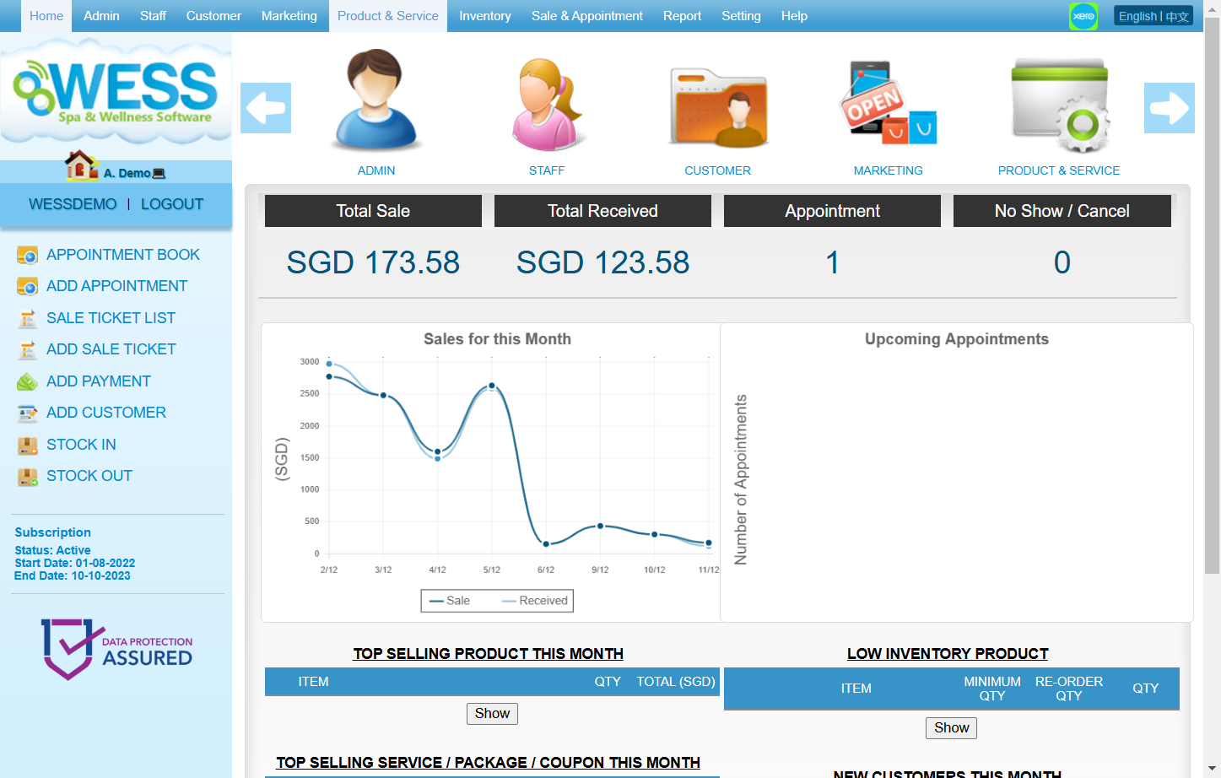Open the Marketing module icon
Viewport: 1221px width, 778px height.
pyautogui.click(x=889, y=103)
